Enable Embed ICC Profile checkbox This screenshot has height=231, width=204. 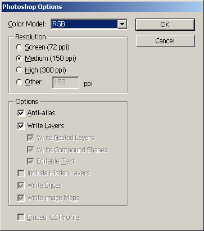21,218
